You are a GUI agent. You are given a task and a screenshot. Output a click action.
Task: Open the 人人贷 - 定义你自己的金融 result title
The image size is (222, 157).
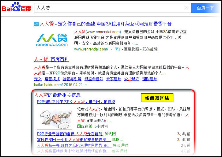[x=106, y=24]
